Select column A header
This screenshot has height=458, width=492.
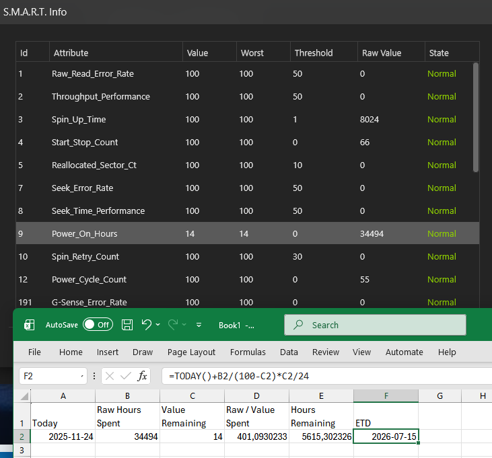point(63,396)
